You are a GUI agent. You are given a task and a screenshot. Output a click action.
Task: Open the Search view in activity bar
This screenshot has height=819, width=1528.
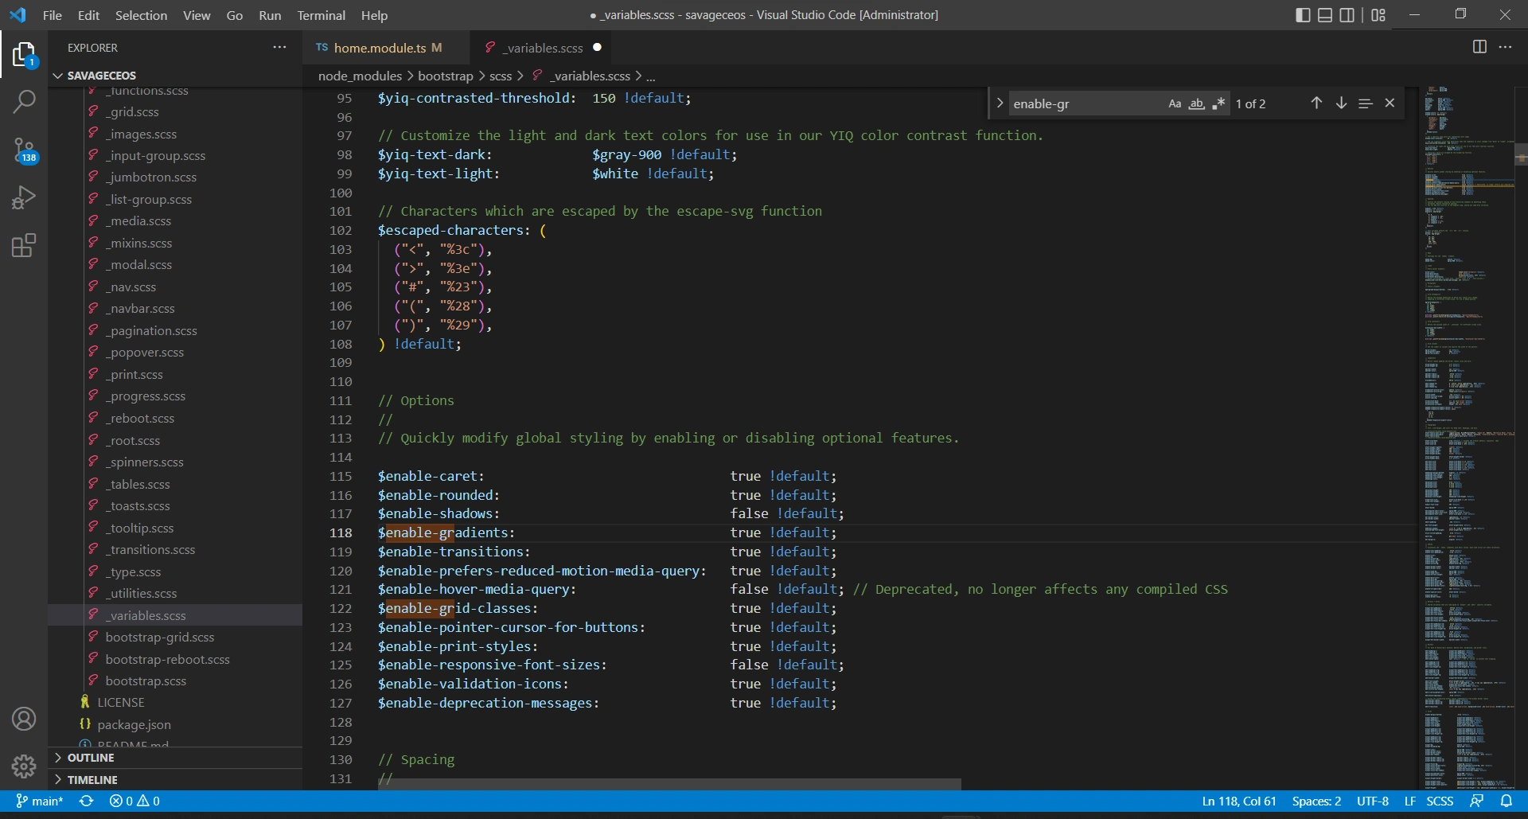point(24,102)
